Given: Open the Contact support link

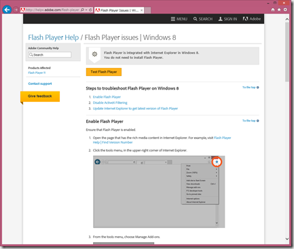Looking at the screenshot, I should [40, 83].
